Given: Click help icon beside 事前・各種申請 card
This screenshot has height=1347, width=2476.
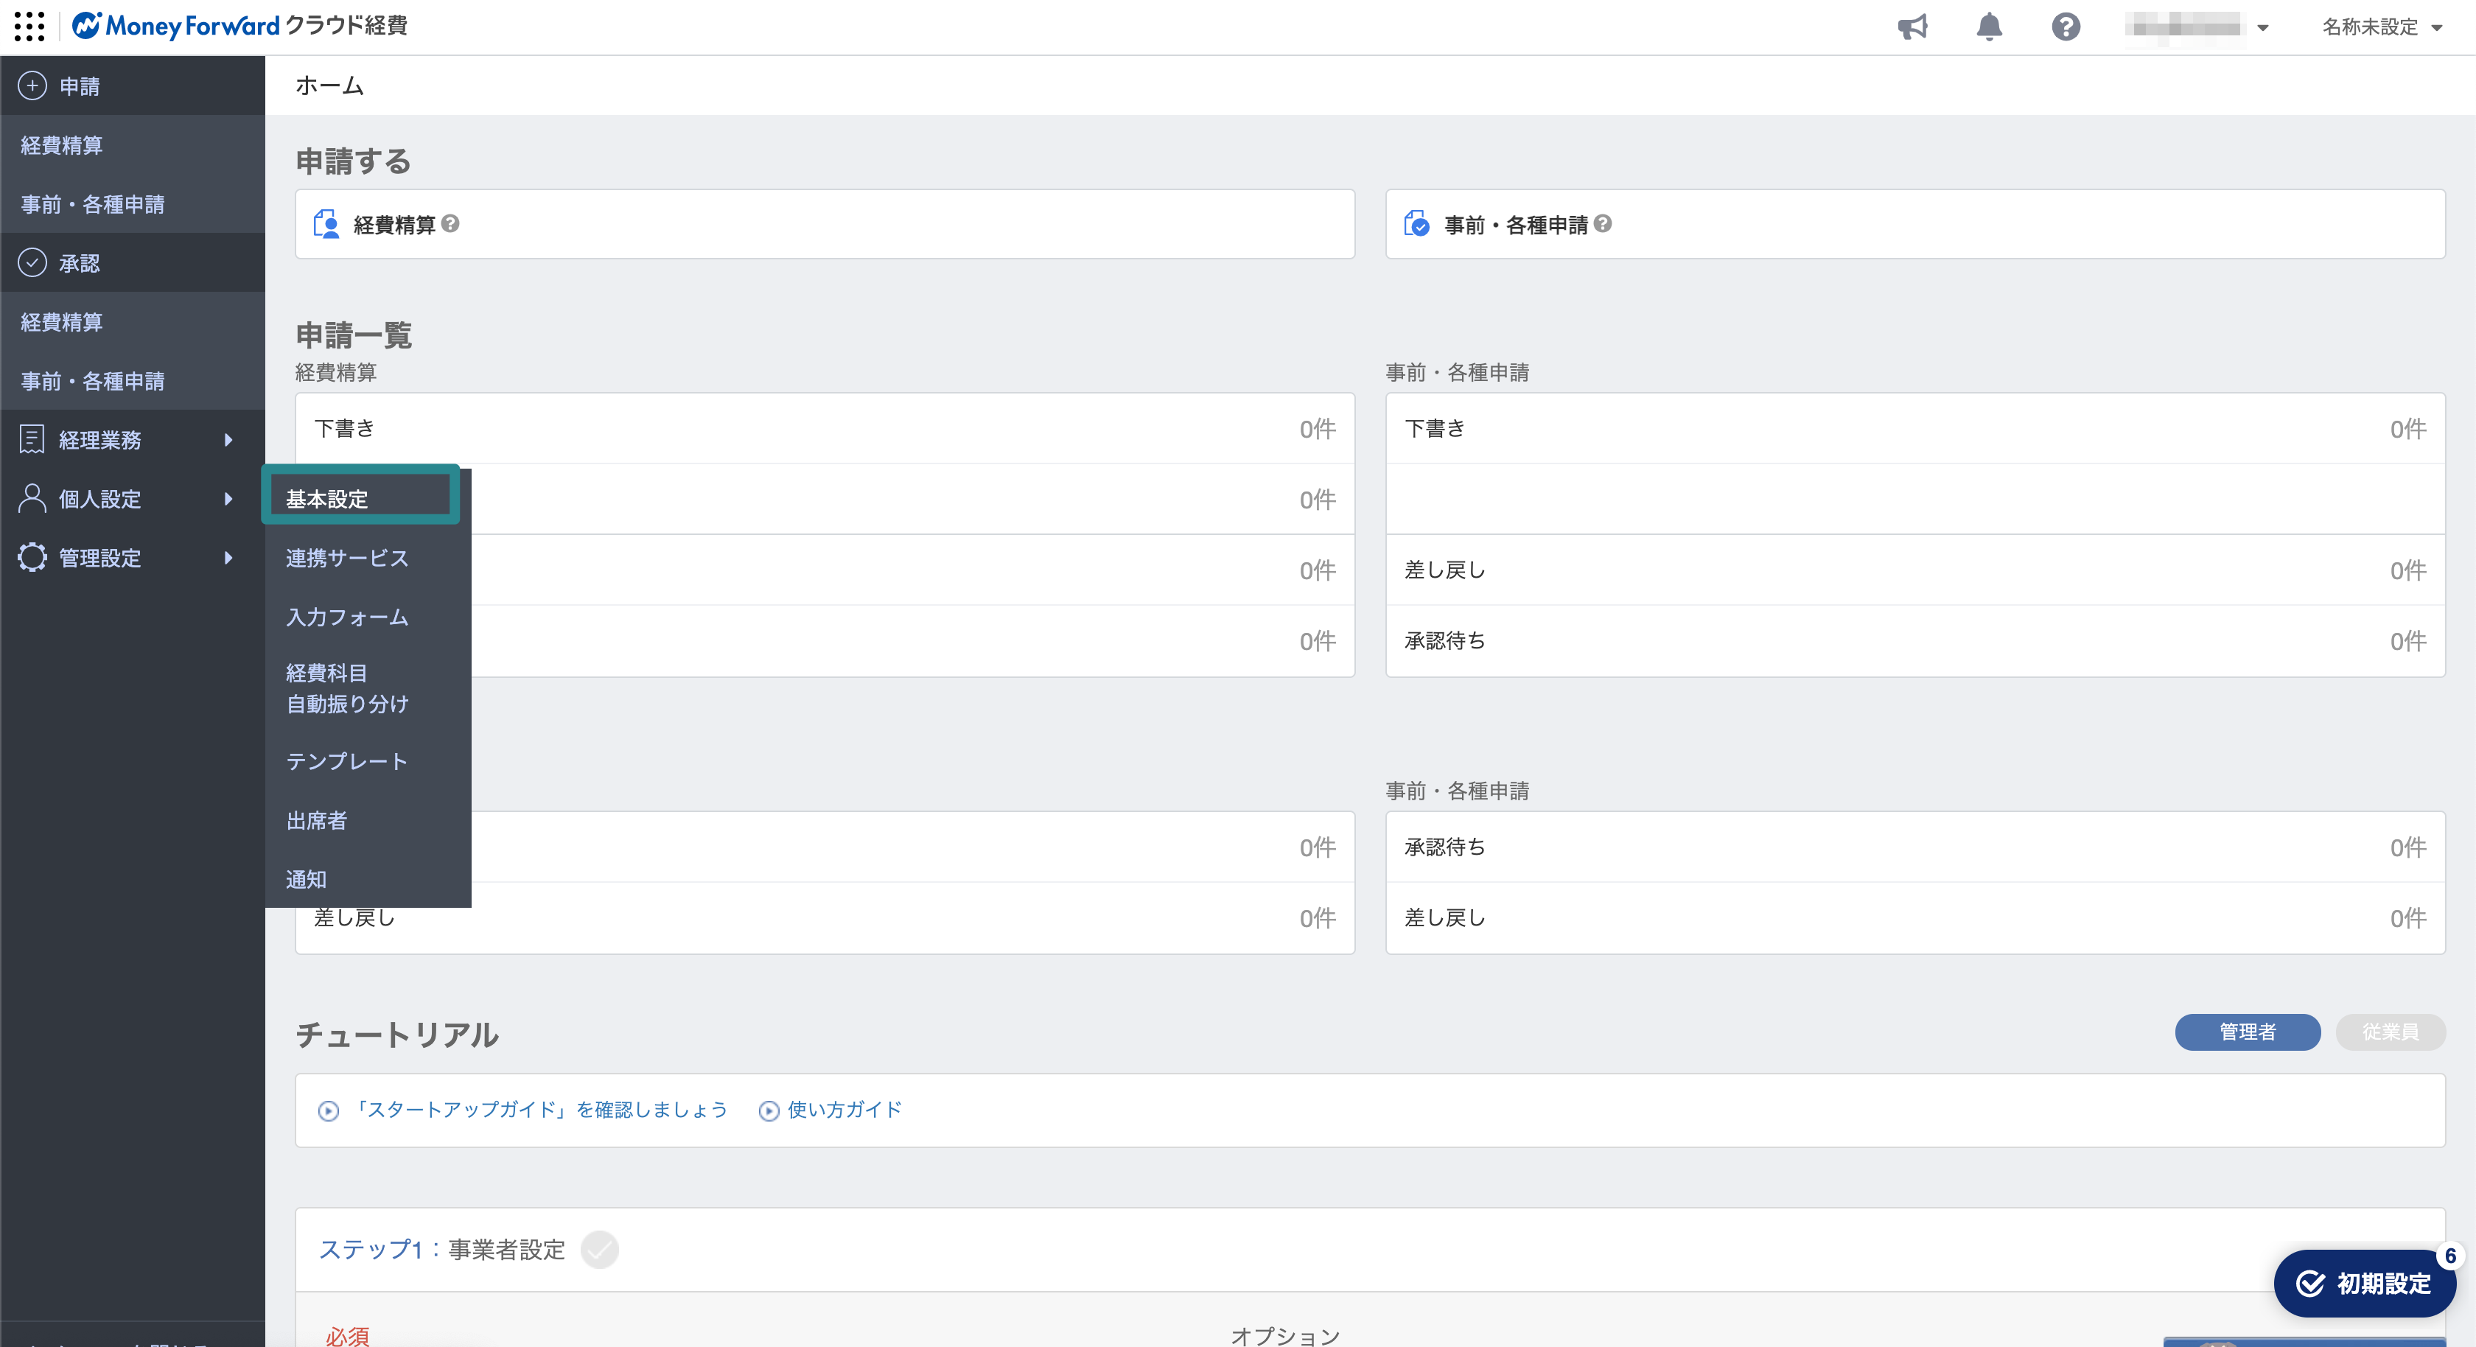Looking at the screenshot, I should click(x=1602, y=224).
